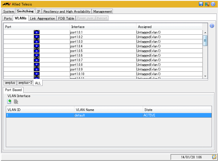Click the VLAN Name column header
The width and height of the screenshot is (218, 161).
108,110
